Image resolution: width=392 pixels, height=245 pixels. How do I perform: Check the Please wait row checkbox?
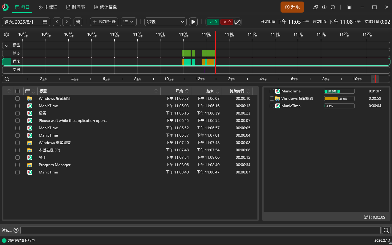tap(18, 121)
